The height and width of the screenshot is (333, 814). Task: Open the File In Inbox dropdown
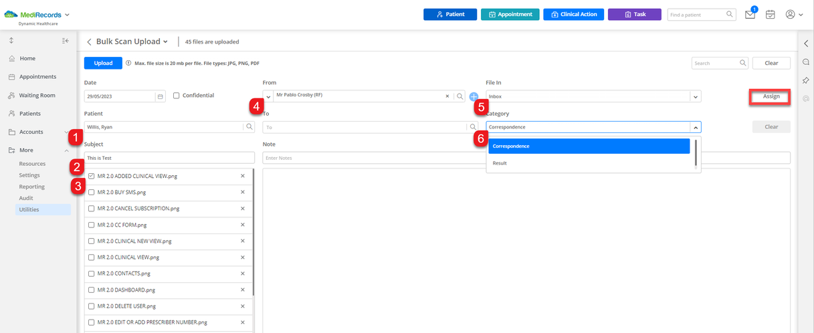point(696,96)
